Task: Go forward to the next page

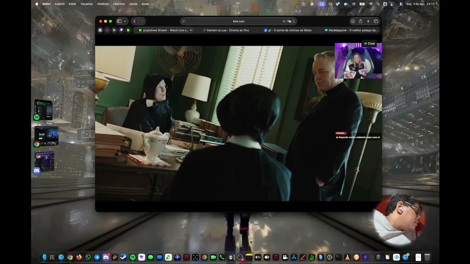Action: pos(142,21)
